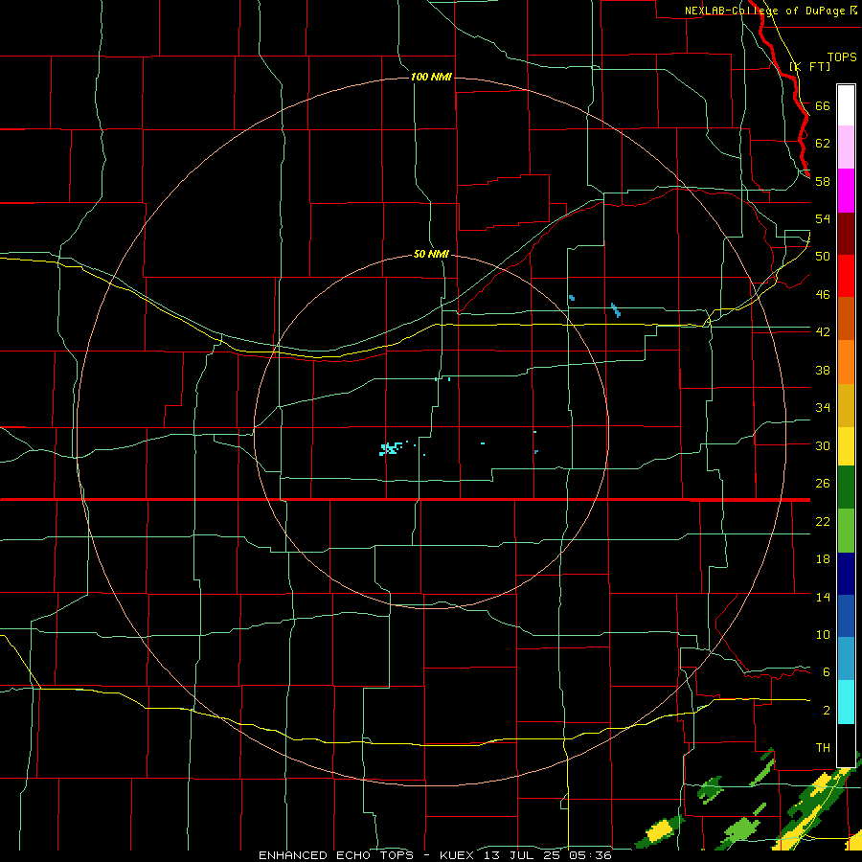Click the yellow legend swatch between 30 and 34
The width and height of the screenshot is (862, 862).
(x=846, y=446)
